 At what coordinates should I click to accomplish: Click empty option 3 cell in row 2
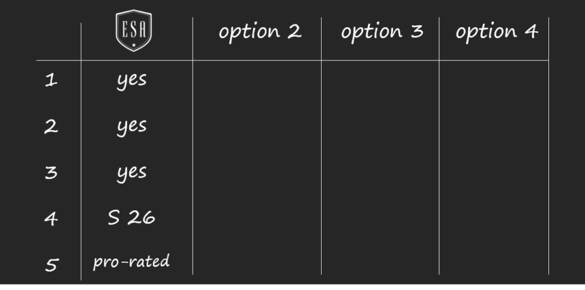tap(380, 127)
